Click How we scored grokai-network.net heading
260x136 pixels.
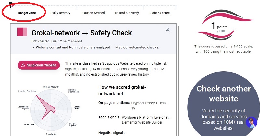point(122,90)
